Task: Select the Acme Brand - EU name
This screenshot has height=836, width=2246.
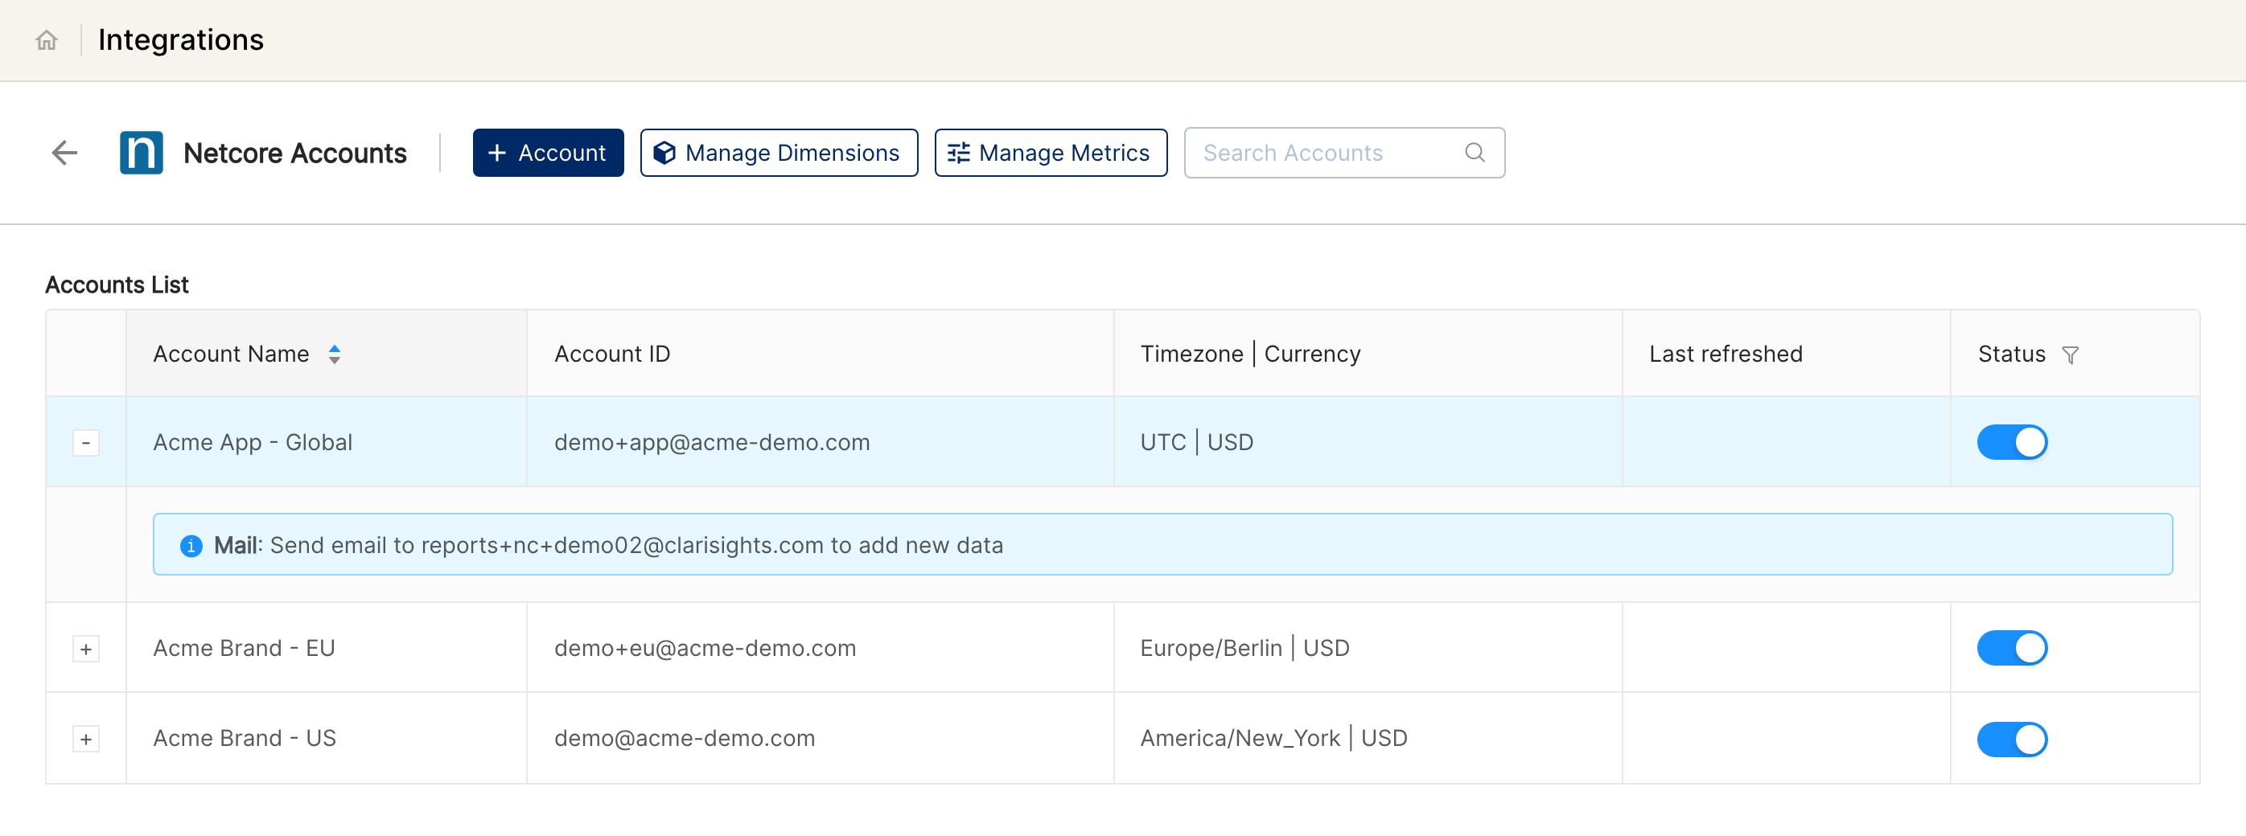Action: (x=244, y=649)
